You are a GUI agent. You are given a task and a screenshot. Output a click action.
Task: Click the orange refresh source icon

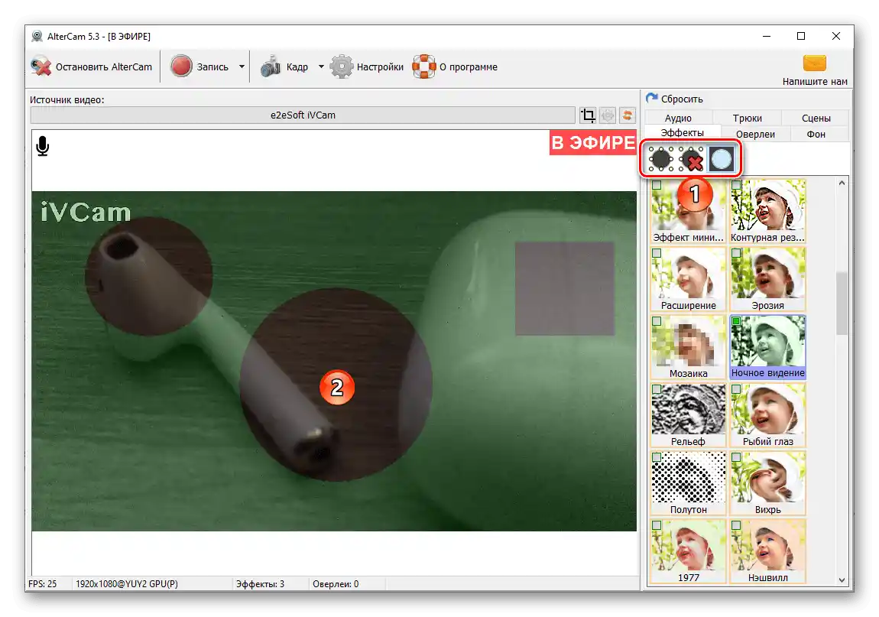628,115
